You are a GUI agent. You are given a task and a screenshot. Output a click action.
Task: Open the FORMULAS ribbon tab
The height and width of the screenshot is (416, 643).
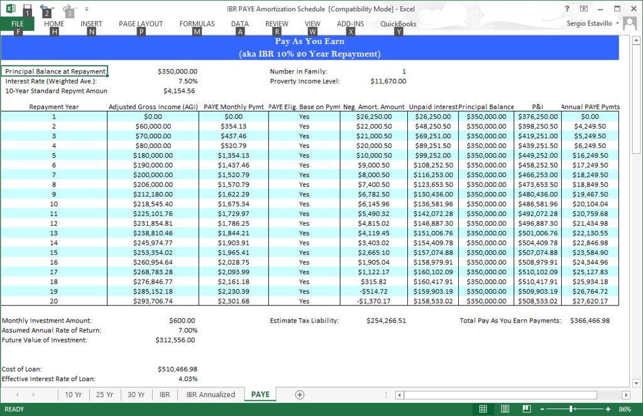[197, 24]
